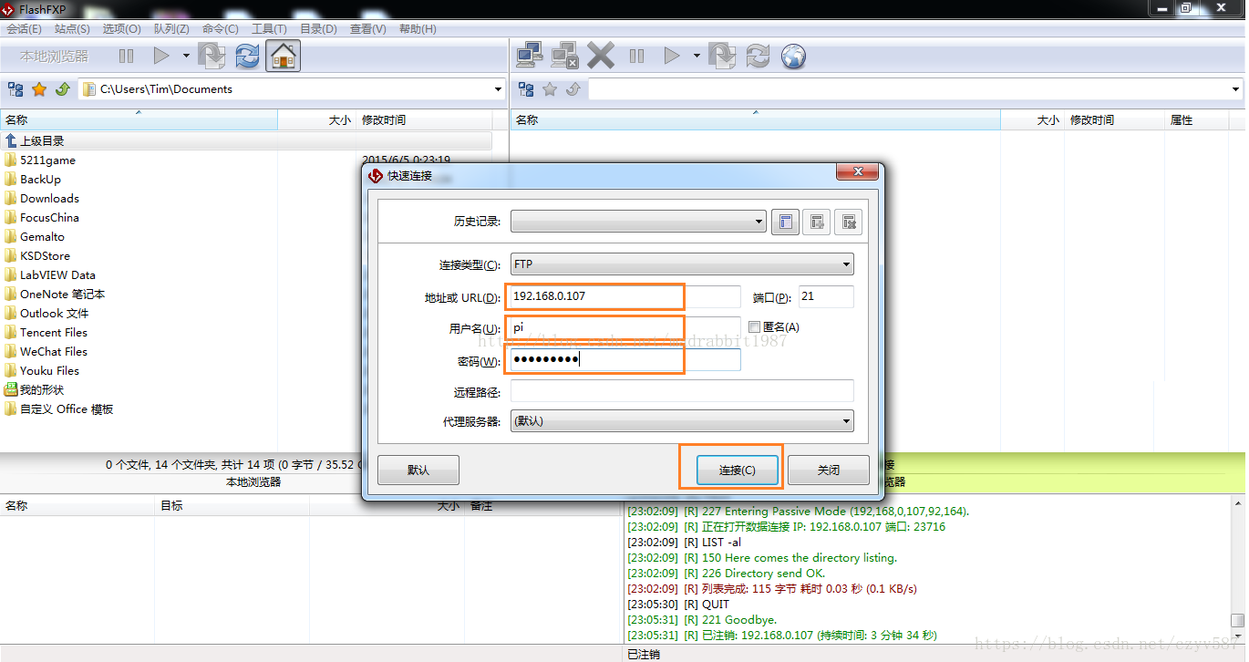Image resolution: width=1249 pixels, height=662 pixels.
Task: Toggle the local browser house icon
Action: (284, 57)
